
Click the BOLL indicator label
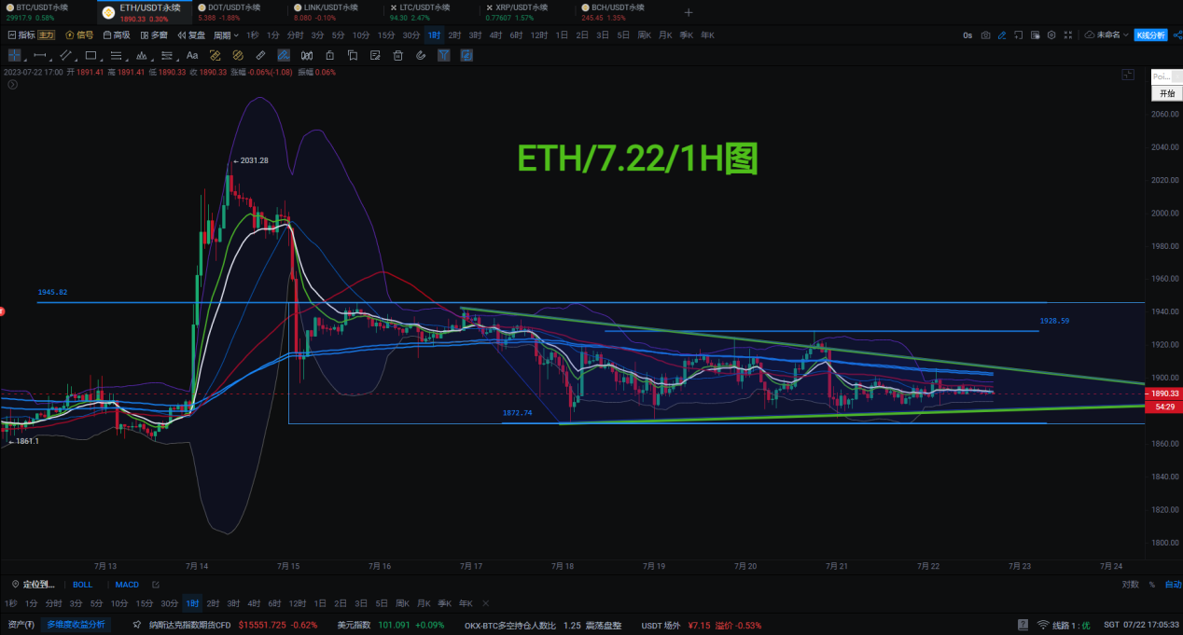click(x=82, y=585)
